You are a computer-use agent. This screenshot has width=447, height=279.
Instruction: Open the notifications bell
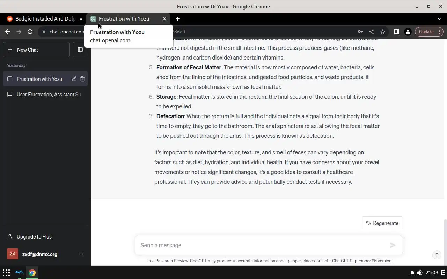pos(412,273)
